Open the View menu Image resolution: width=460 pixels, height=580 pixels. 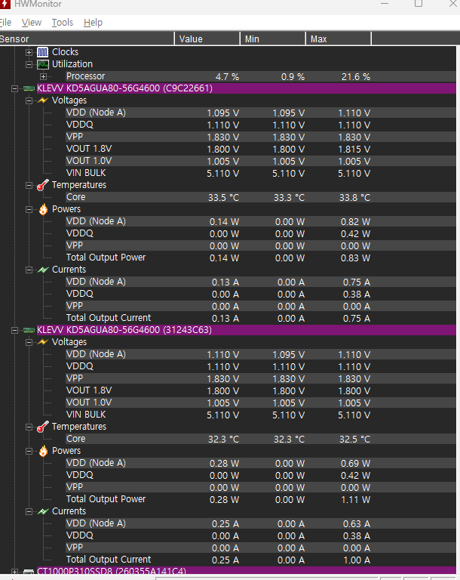tap(32, 23)
